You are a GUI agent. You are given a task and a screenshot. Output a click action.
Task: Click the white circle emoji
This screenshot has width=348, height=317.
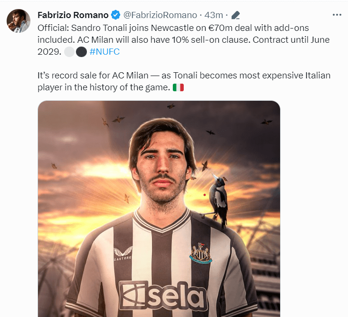tap(69, 52)
